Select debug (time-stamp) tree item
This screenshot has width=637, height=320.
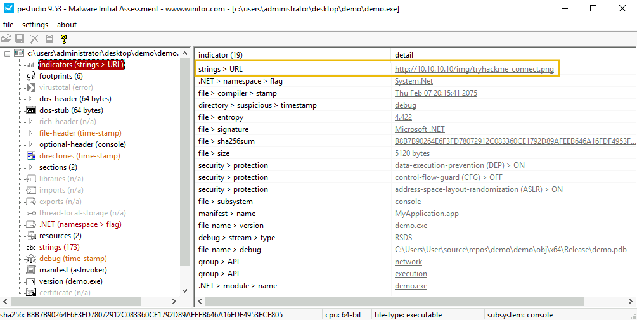coord(73,259)
